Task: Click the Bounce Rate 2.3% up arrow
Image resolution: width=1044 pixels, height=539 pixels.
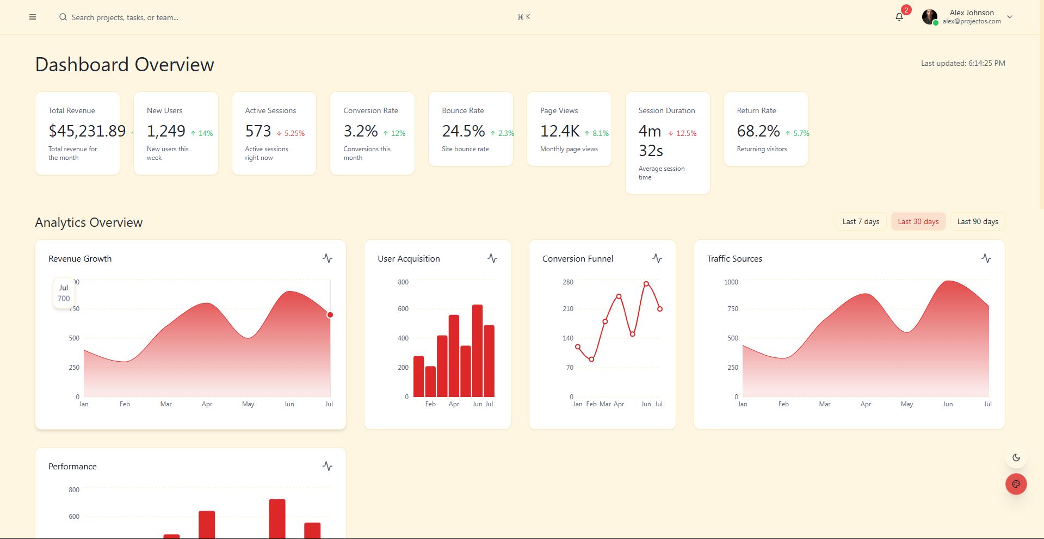Action: (493, 133)
